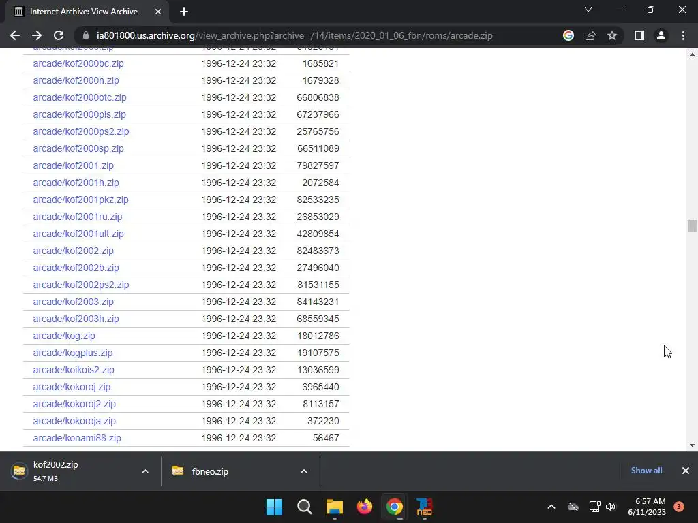Download arcade/kof2000otc.zip
The width and height of the screenshot is (698, 523).
pos(80,97)
